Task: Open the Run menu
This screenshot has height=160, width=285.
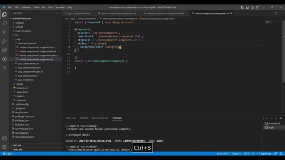Action: pyautogui.click(x=50, y=8)
